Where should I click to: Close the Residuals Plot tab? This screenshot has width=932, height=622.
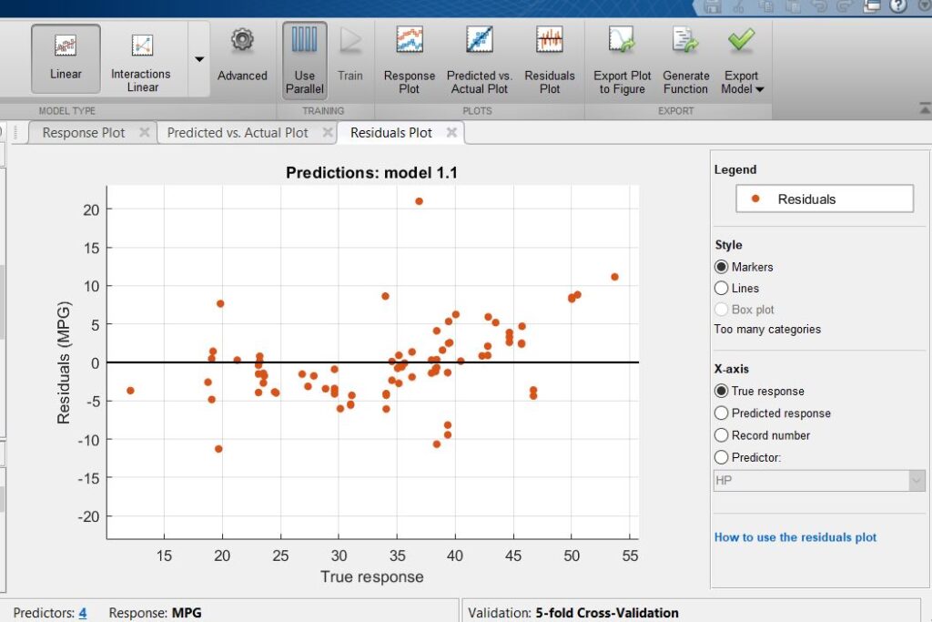[450, 133]
